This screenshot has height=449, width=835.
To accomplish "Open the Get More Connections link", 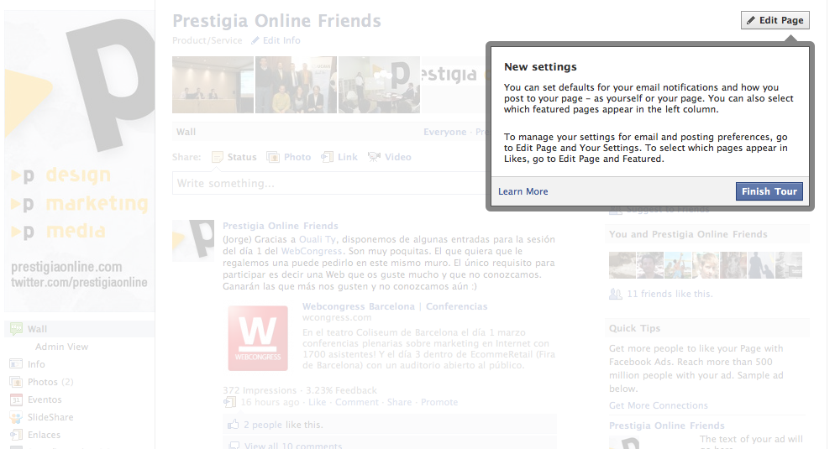I will [x=659, y=405].
